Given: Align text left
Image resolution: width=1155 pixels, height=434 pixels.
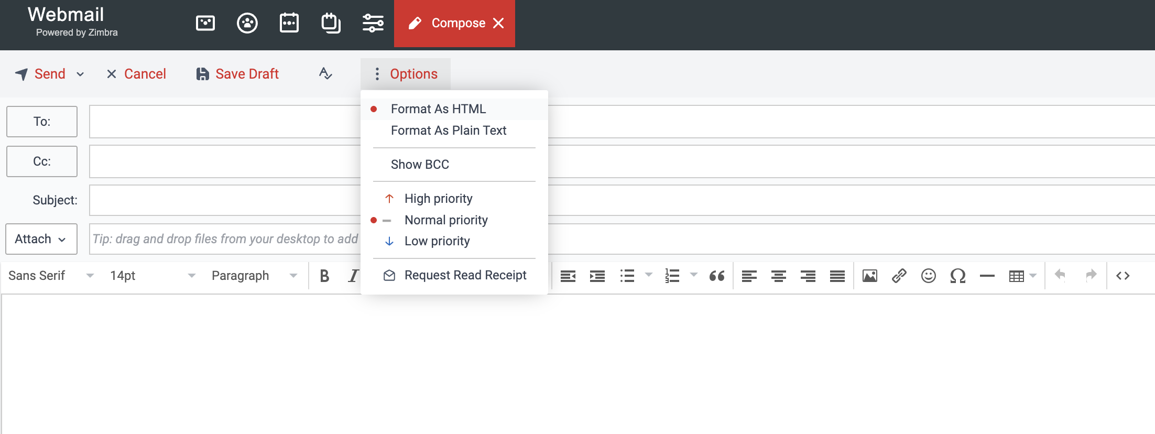Looking at the screenshot, I should [x=749, y=276].
